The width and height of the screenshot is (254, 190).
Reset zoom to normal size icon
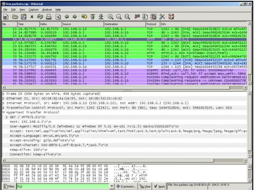point(127,17)
